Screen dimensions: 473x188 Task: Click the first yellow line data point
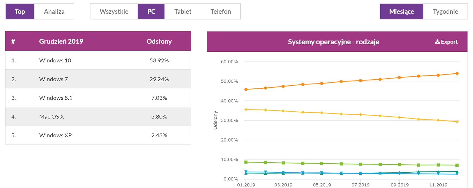tap(246, 109)
